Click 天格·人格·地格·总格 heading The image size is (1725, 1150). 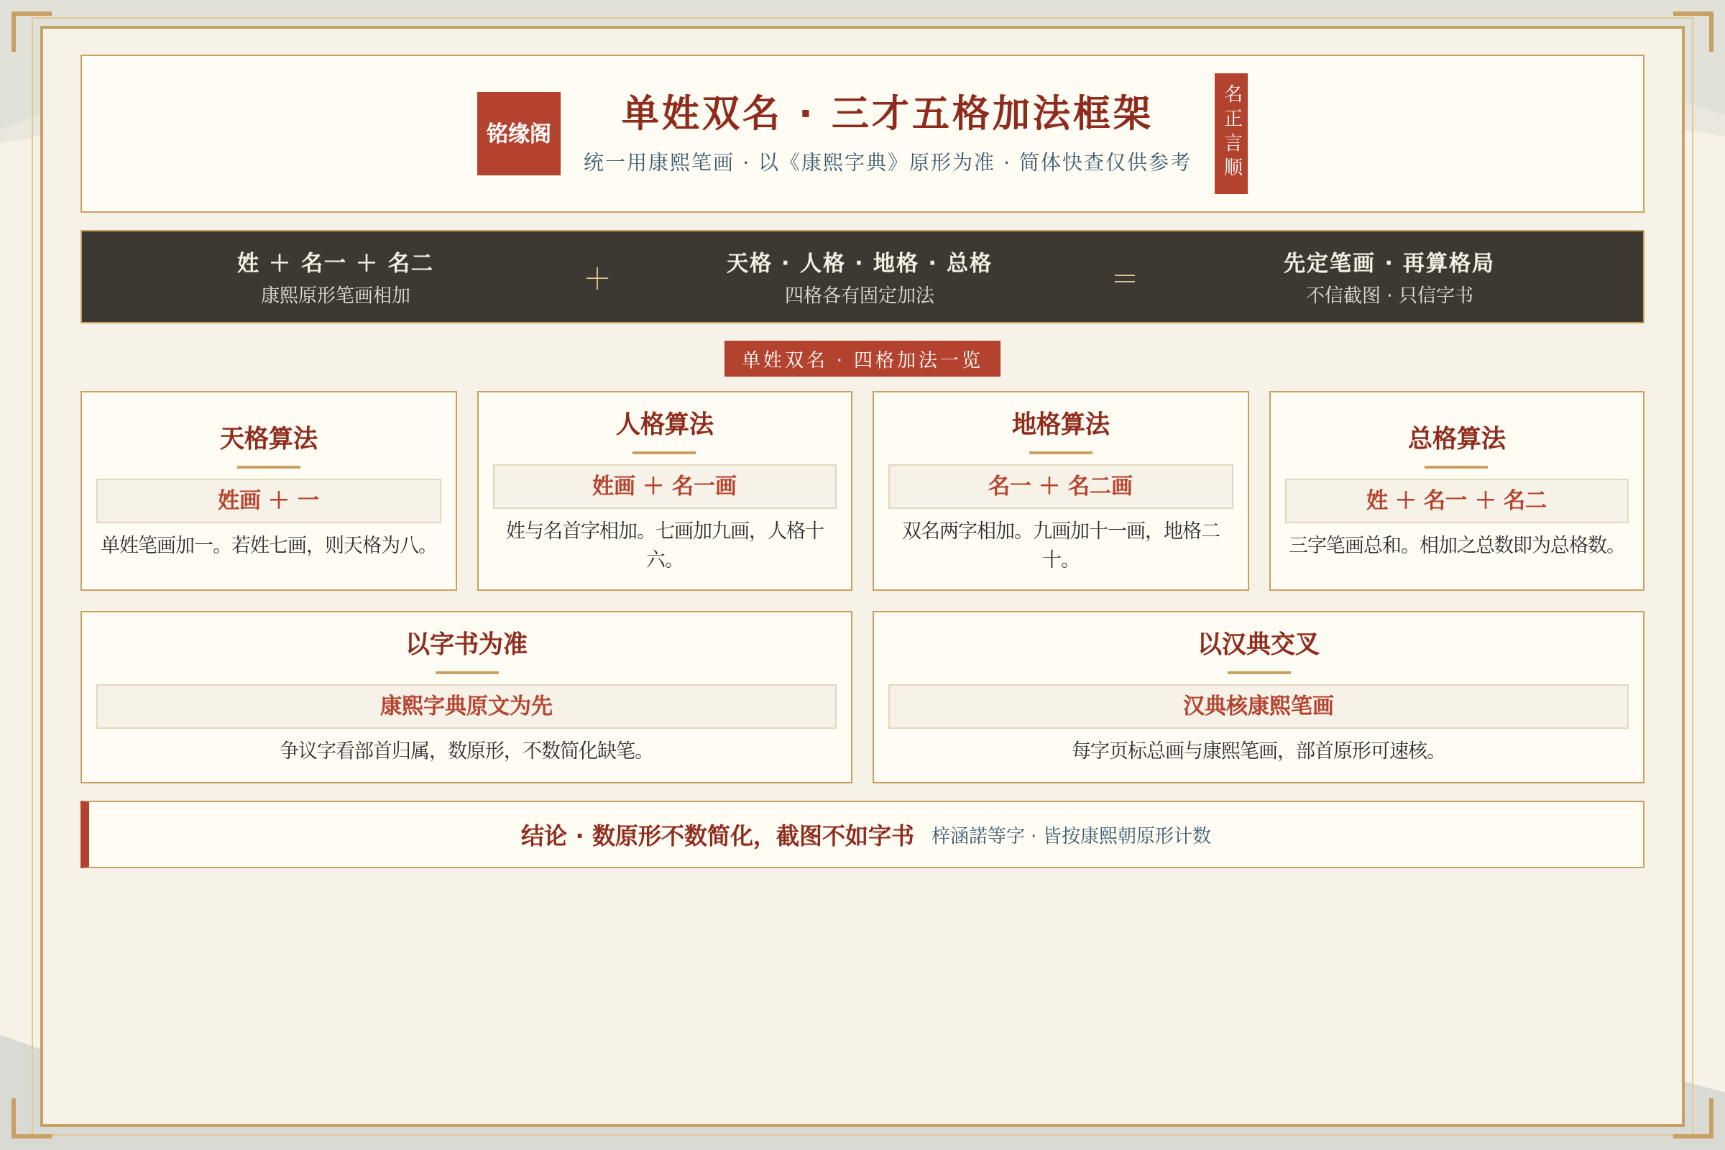click(859, 262)
